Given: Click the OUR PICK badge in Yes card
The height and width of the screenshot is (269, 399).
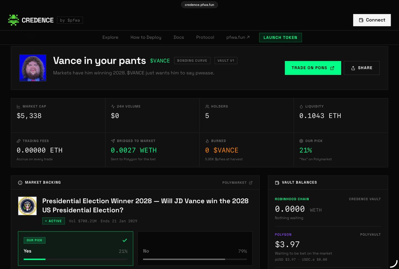Looking at the screenshot, I should pos(35,240).
